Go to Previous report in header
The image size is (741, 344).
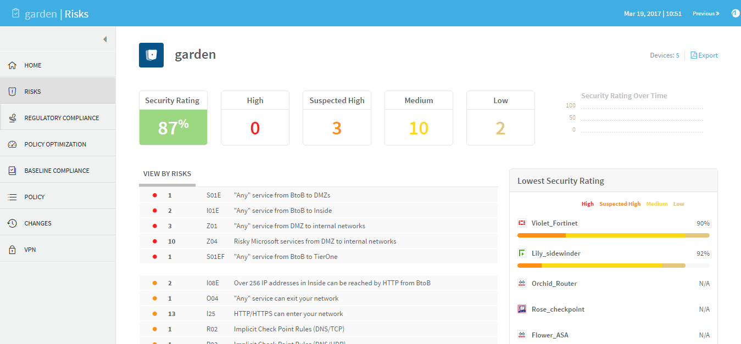[x=706, y=14]
